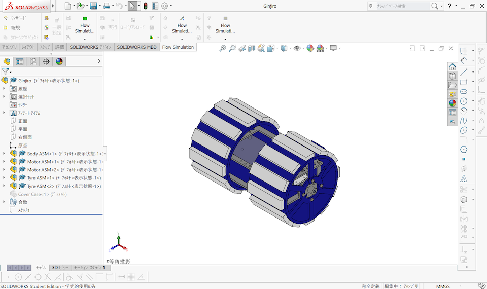Expand the Motor ASM<2> tree node
This screenshot has width=487, height=289.
(x=4, y=169)
